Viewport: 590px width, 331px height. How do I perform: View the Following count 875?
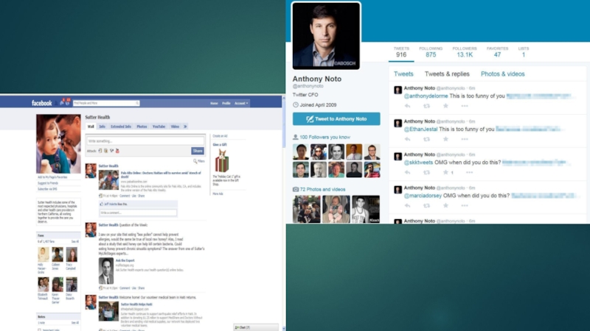tap(431, 52)
